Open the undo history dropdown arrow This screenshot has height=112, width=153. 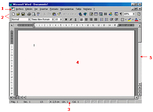click(x=68, y=14)
